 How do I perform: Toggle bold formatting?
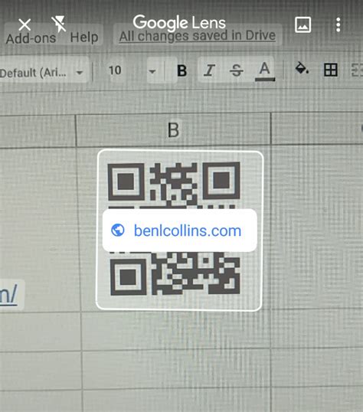tap(182, 70)
